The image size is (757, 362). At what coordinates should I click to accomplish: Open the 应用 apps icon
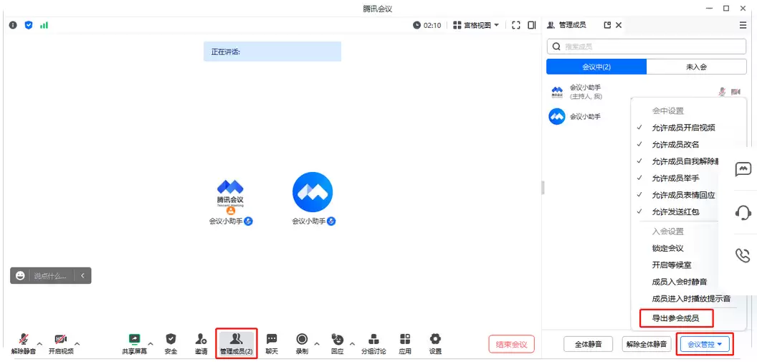point(405,339)
